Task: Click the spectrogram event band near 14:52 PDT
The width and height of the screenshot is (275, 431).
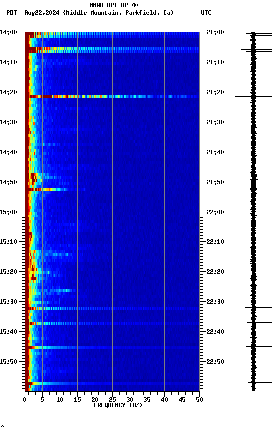Action: tap(55, 189)
